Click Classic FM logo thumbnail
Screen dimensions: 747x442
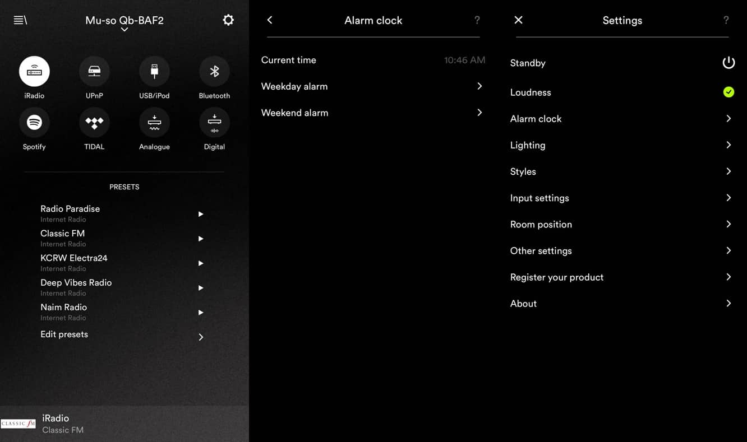(18, 424)
